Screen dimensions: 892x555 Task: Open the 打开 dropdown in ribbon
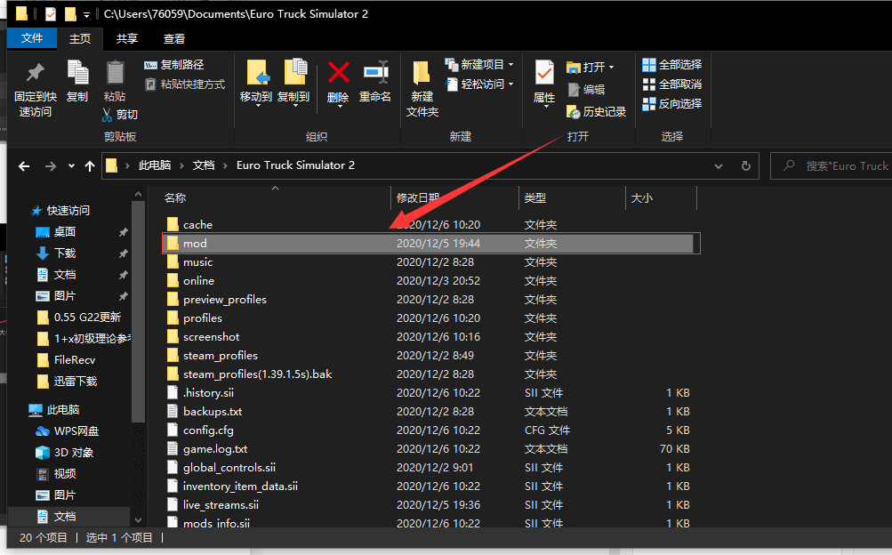pyautogui.click(x=590, y=67)
